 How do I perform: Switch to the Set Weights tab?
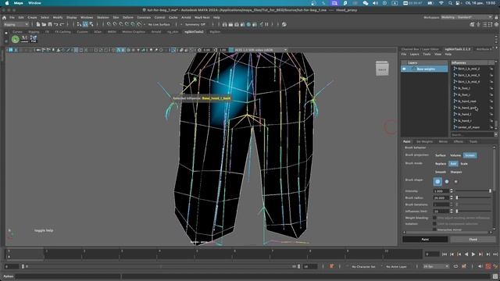(424, 141)
